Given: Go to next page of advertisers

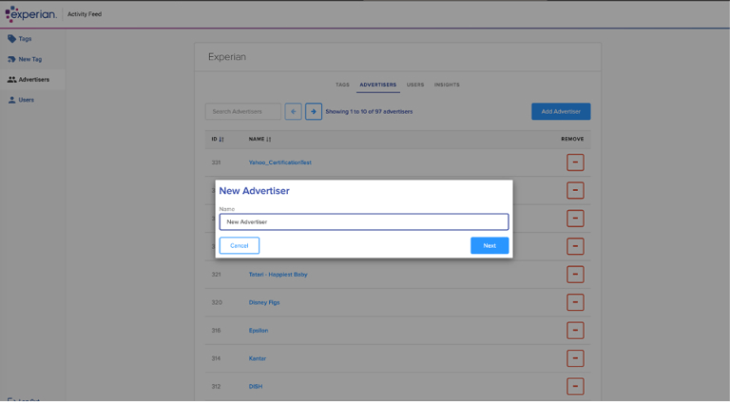Looking at the screenshot, I should pyautogui.click(x=314, y=111).
